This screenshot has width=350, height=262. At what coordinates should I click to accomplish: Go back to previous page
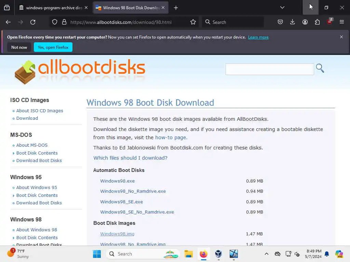point(8,22)
